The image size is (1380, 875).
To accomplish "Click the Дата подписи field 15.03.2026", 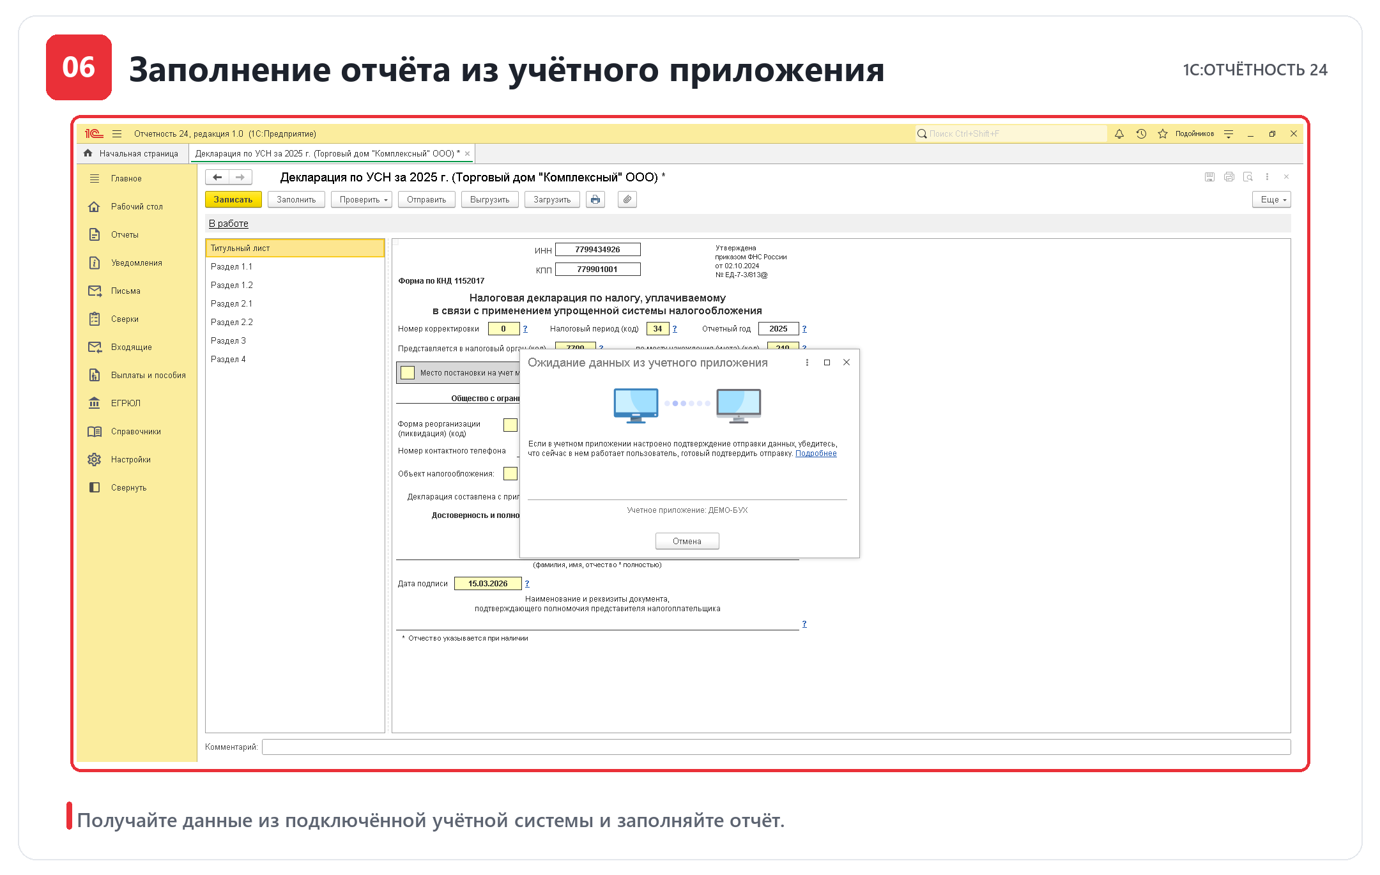I will click(x=487, y=583).
